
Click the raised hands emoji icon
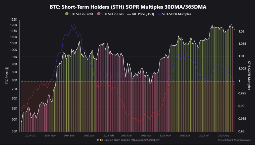pyautogui.click(x=101, y=140)
